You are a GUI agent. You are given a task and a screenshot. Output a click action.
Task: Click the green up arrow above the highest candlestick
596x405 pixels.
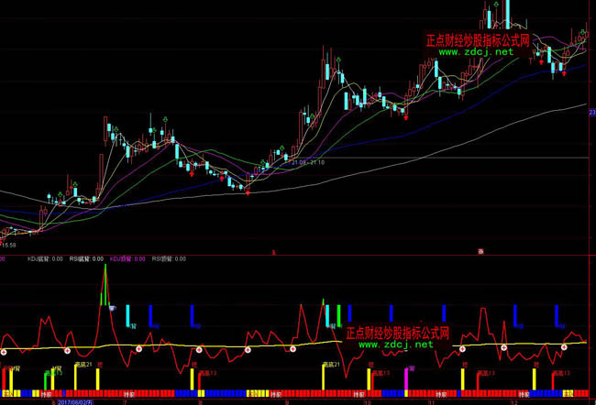click(495, 5)
